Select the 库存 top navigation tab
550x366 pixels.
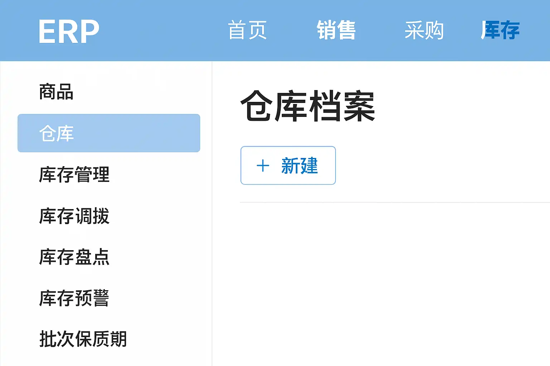point(500,30)
